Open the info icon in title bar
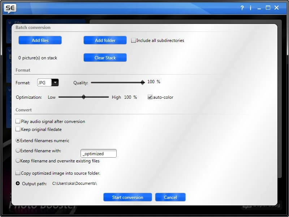The width and height of the screenshot is (289, 217). click(250, 8)
